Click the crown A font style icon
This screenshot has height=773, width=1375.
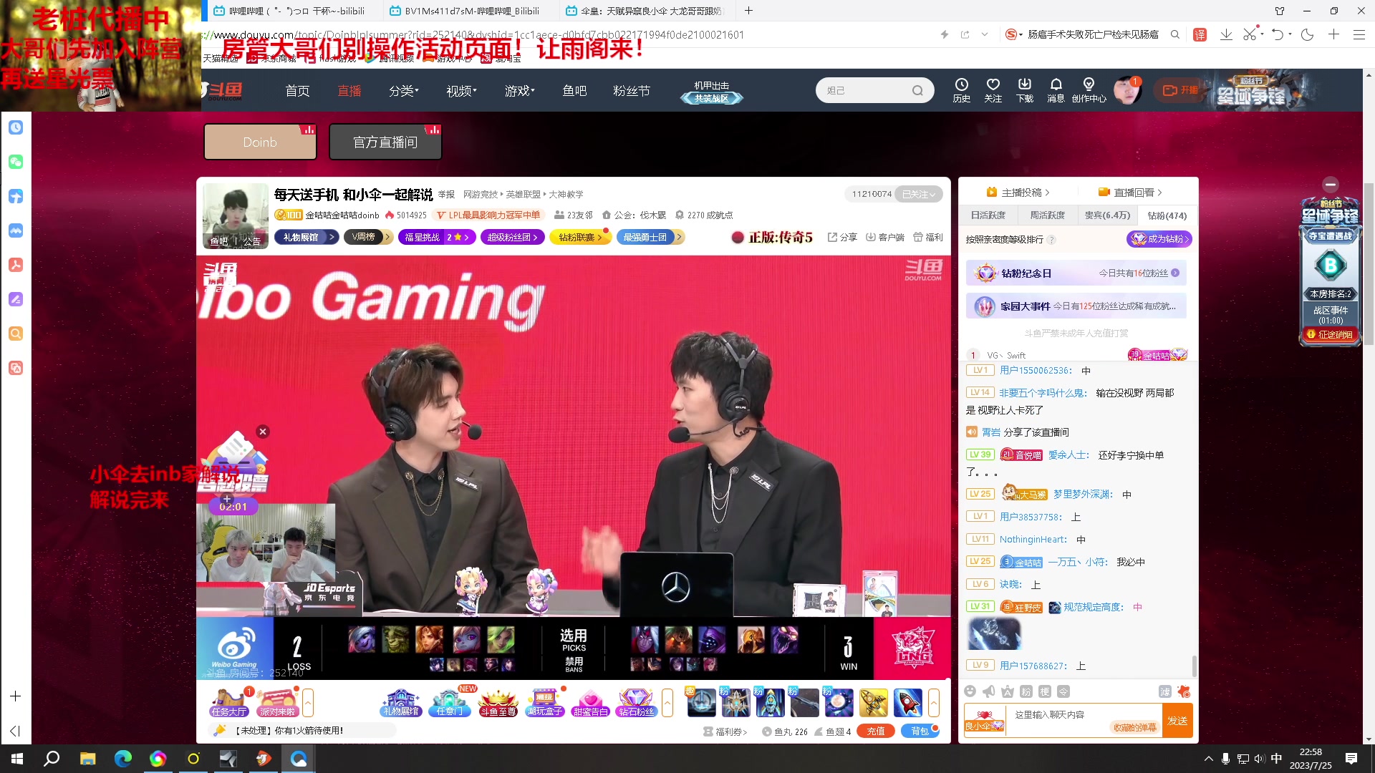coord(1007,691)
